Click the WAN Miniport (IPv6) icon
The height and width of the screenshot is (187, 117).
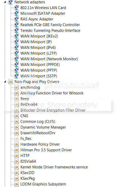coord(17,48)
